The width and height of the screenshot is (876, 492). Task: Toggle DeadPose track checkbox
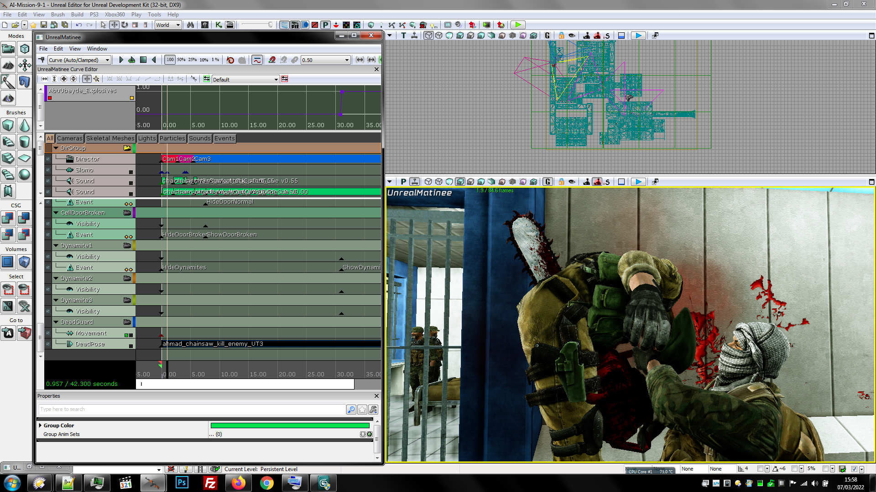tap(48, 344)
